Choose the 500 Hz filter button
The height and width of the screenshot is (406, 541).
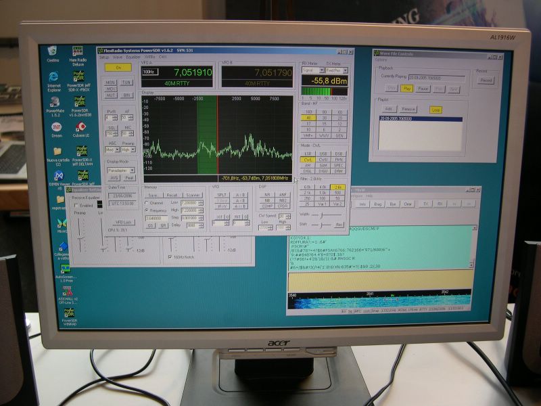click(337, 193)
